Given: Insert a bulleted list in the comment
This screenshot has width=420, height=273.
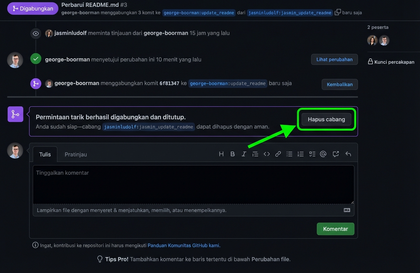Looking at the screenshot, I should [x=289, y=154].
